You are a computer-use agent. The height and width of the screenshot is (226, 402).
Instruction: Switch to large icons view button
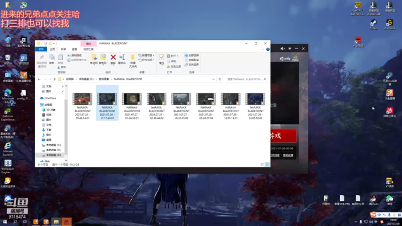pyautogui.click(x=267, y=165)
